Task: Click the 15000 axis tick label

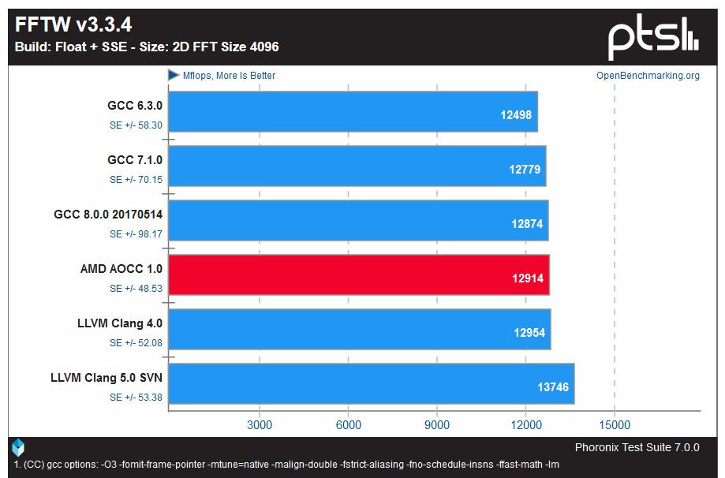Action: 615,425
